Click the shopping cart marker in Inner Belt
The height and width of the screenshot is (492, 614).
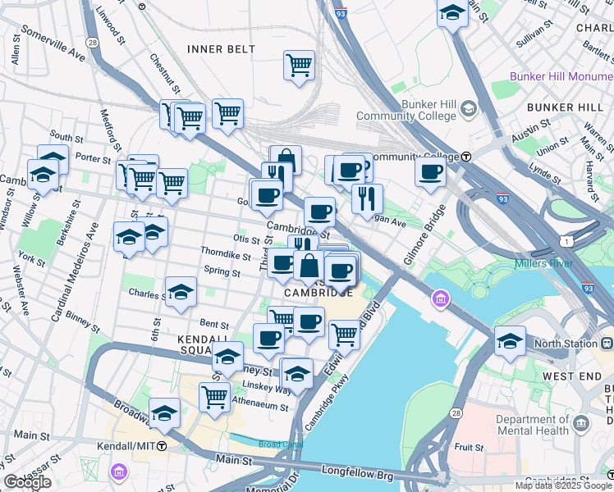(299, 65)
